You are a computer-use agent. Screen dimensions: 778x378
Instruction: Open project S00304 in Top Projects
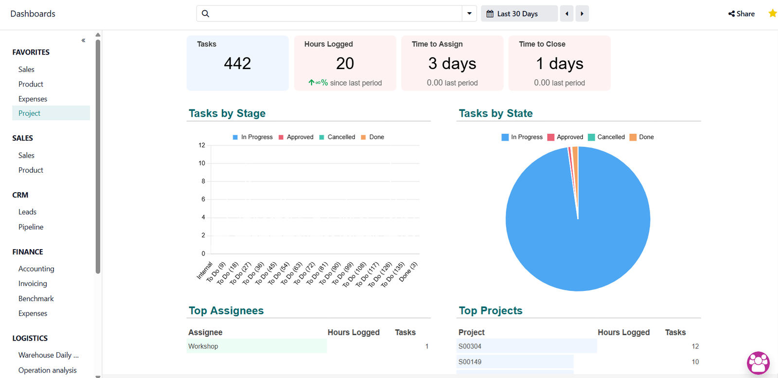click(470, 346)
